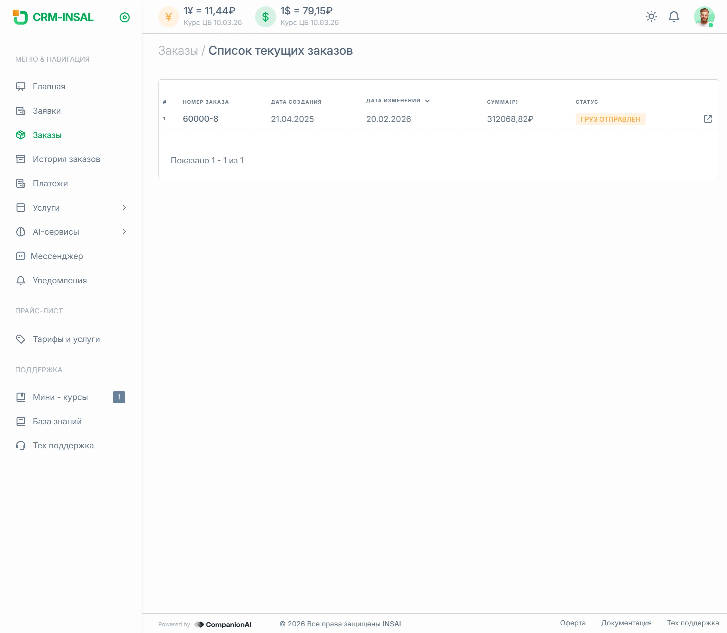The height and width of the screenshot is (633, 727).
Task: Click the Мини - курсы exclamation badge
Action: tap(119, 397)
